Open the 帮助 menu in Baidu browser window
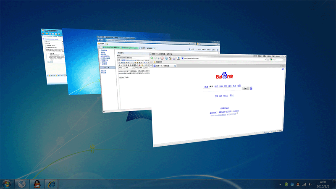The width and height of the screenshot is (336, 189). point(278,56)
